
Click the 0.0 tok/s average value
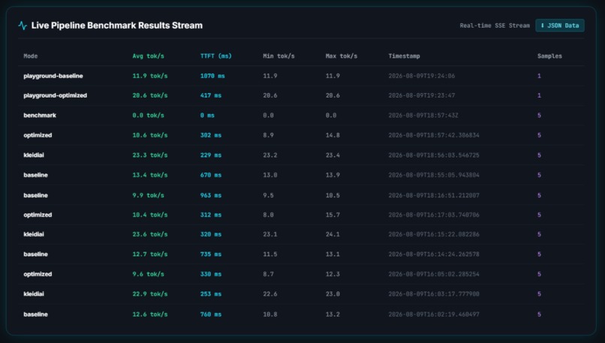[x=148, y=116]
